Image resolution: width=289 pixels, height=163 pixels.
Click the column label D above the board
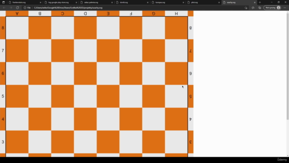pyautogui.click(x=85, y=14)
